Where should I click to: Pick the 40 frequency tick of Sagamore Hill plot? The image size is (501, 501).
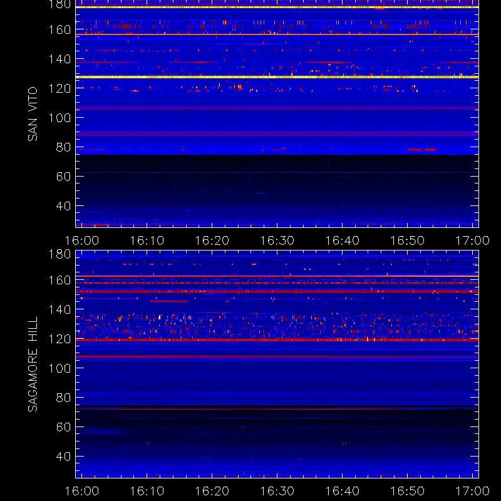coord(63,457)
